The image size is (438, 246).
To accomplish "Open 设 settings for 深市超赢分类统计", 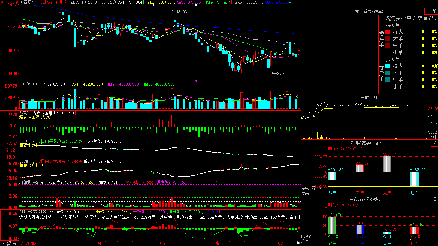I will (434, 199).
